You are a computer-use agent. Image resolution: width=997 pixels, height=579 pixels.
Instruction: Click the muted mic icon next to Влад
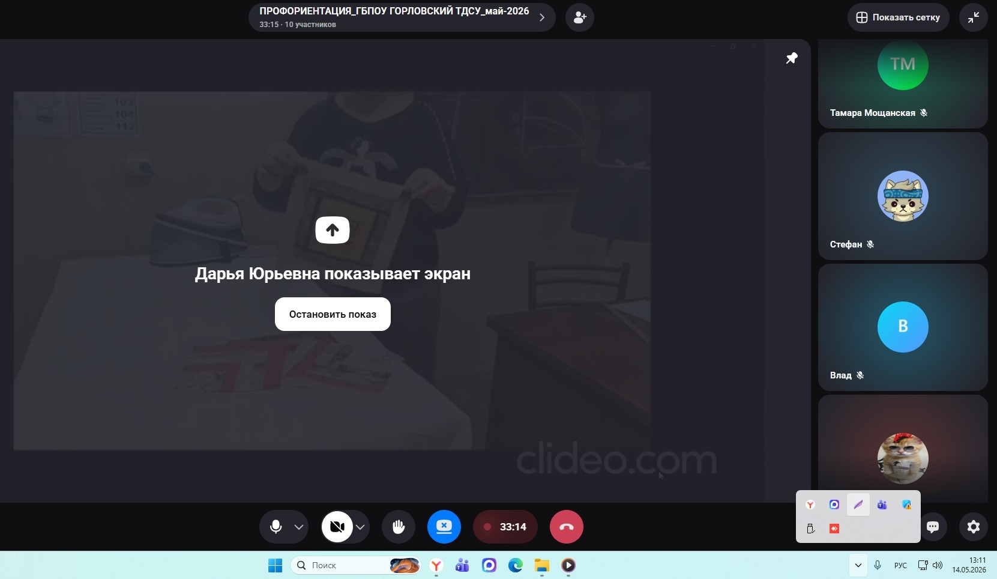[860, 375]
